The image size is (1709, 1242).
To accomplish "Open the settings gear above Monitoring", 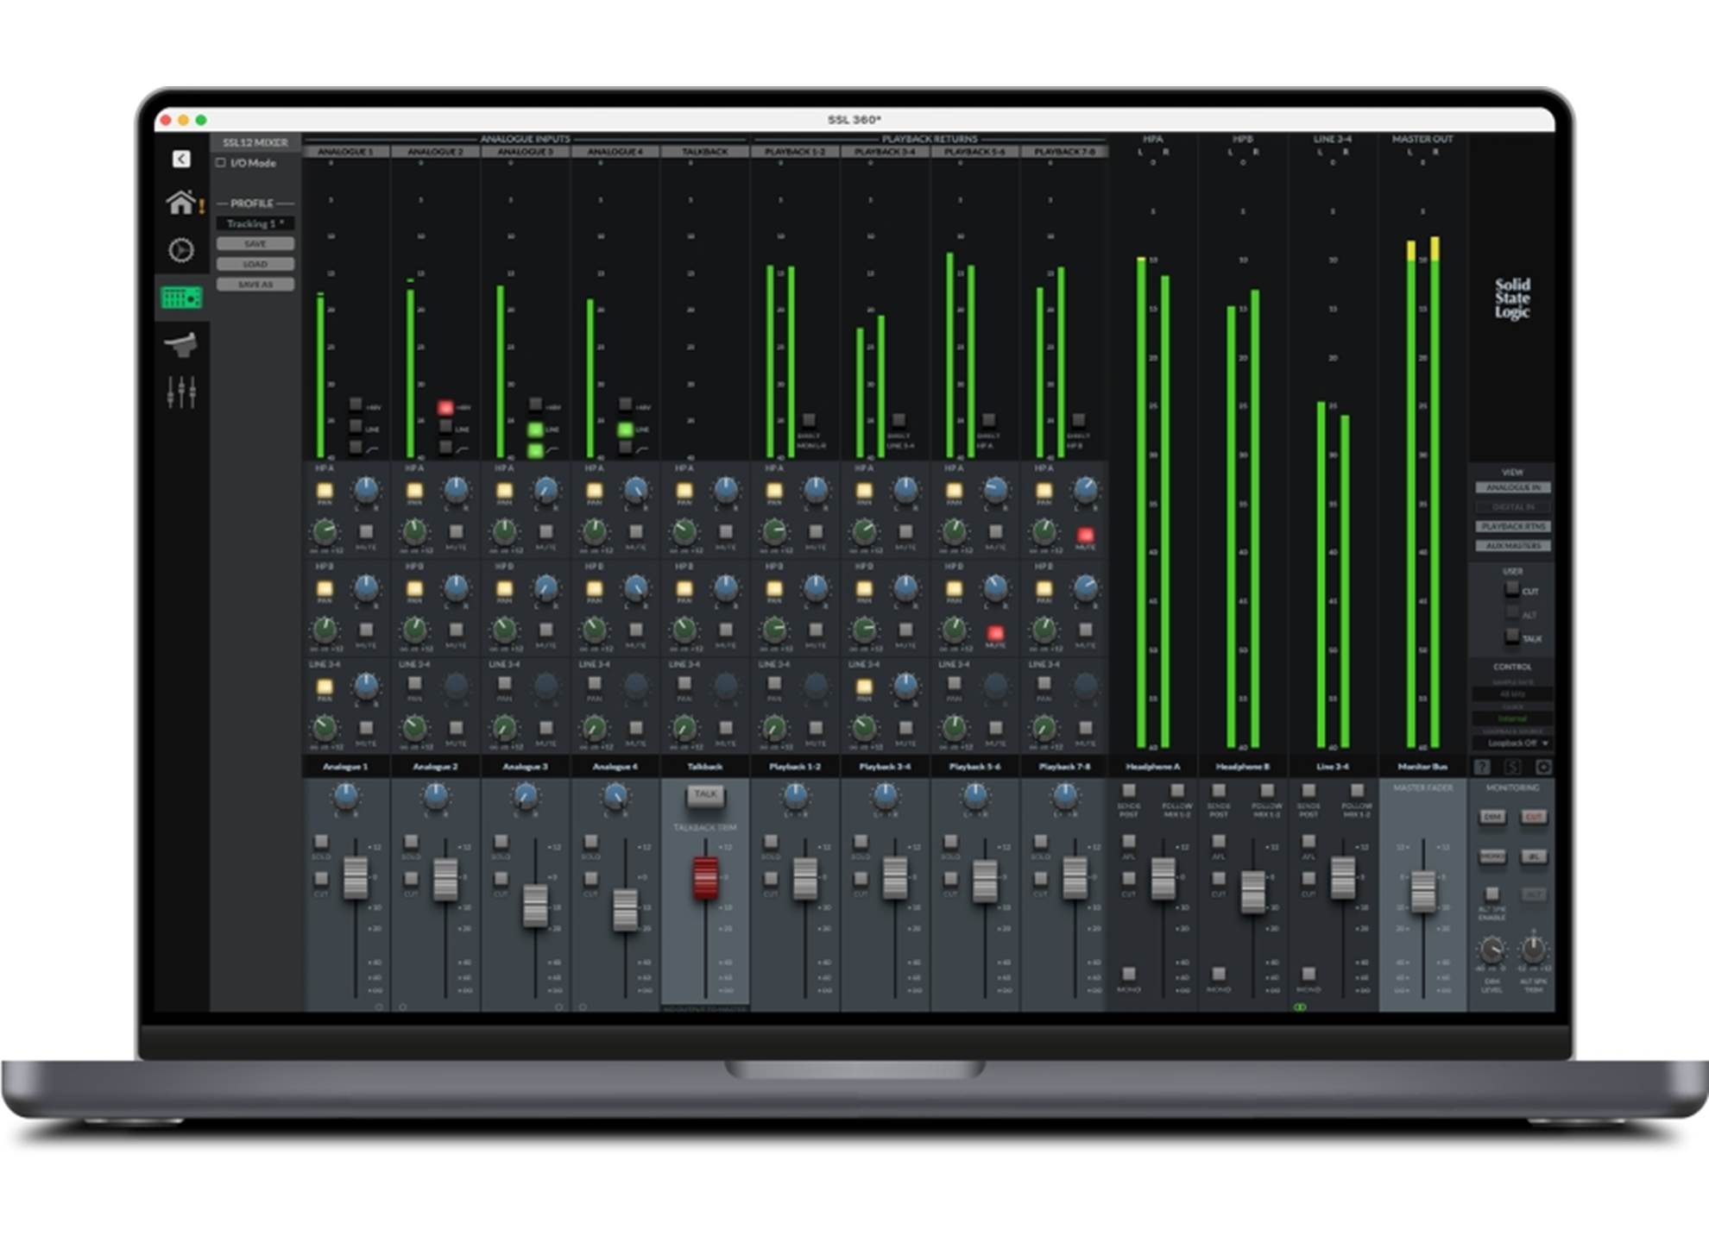I will pyautogui.click(x=1543, y=767).
